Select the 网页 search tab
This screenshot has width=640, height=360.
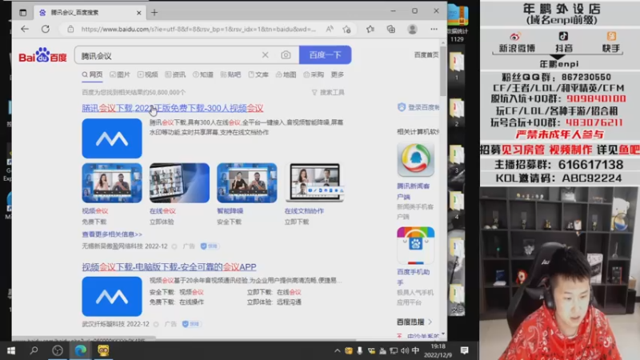(x=92, y=74)
